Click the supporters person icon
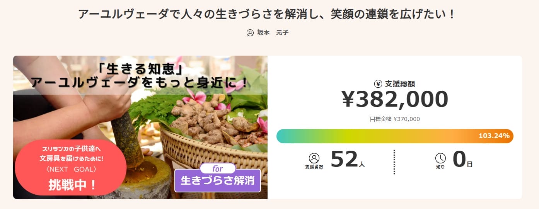This screenshot has height=209, width=539. tap(314, 158)
